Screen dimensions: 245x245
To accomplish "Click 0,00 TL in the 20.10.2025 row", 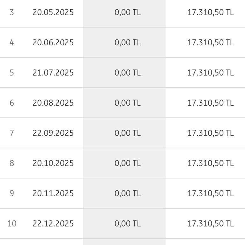I will 127,163.
